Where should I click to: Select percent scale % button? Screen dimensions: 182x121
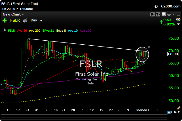pyautogui.click(x=175, y=112)
